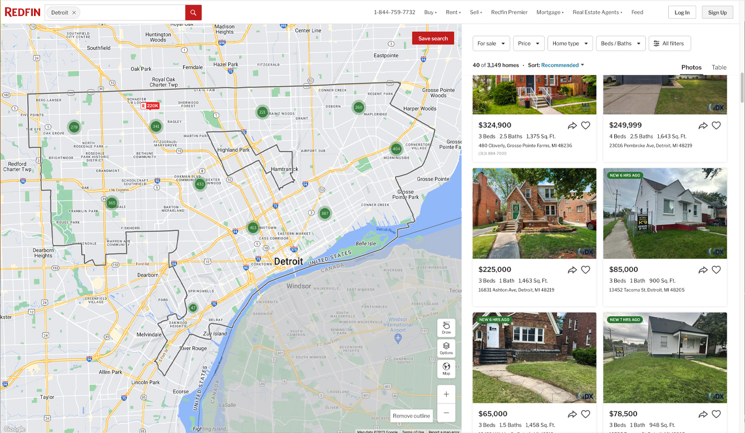Screen dimensions: 745x433
Task: Click the 260 homes map cluster
Action: [359, 107]
